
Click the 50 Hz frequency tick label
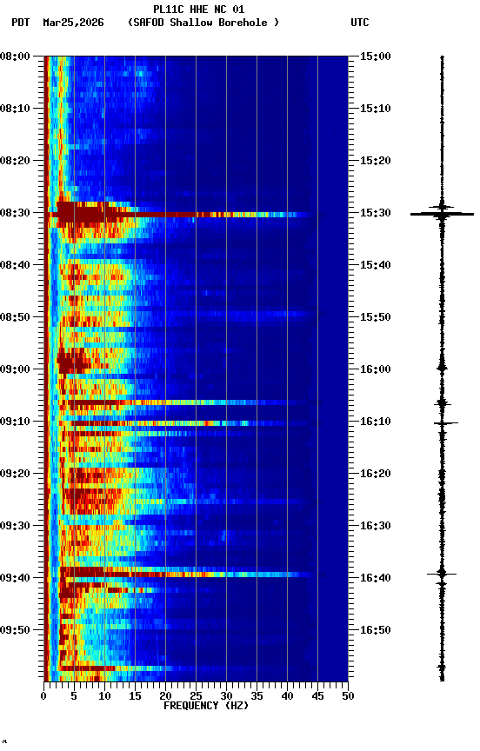point(348,696)
